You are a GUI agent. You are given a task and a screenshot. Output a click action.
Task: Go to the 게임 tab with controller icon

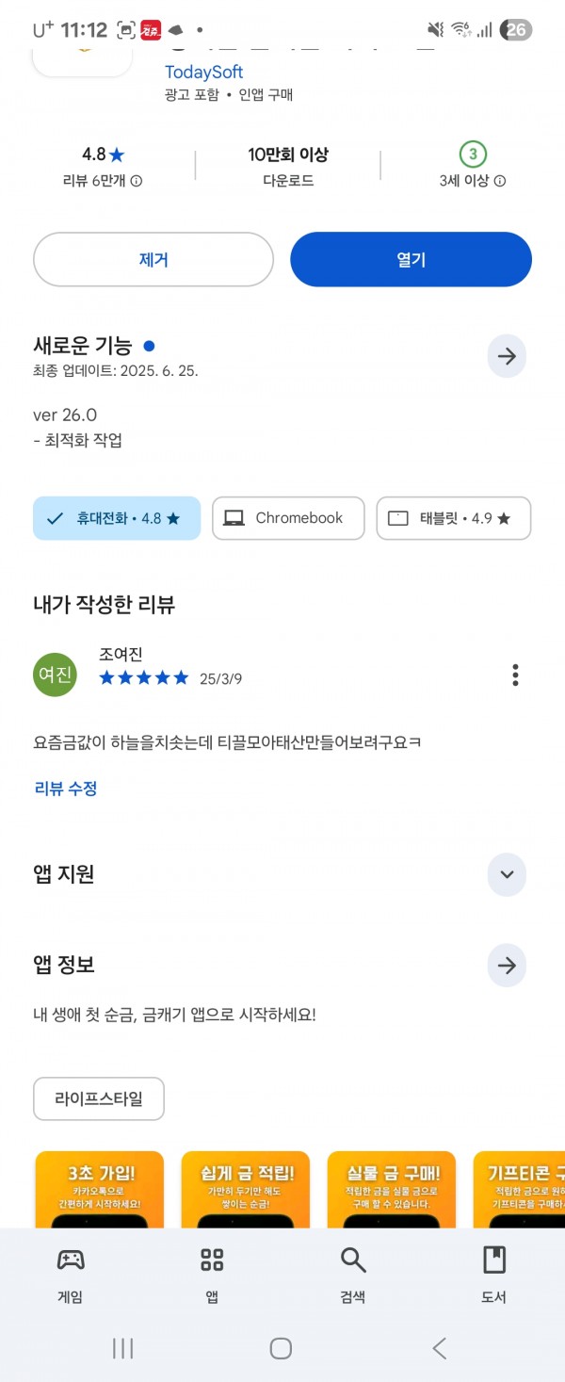click(71, 1276)
